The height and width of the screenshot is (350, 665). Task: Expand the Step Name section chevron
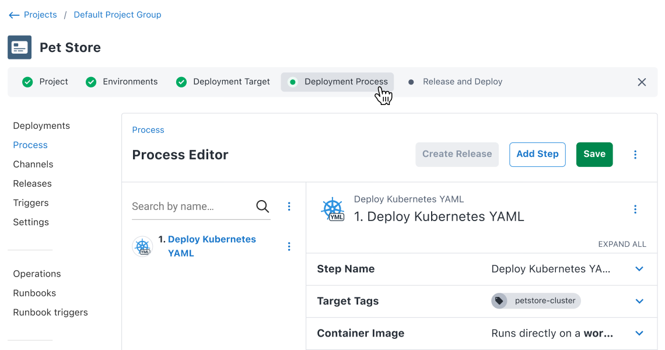click(x=639, y=269)
